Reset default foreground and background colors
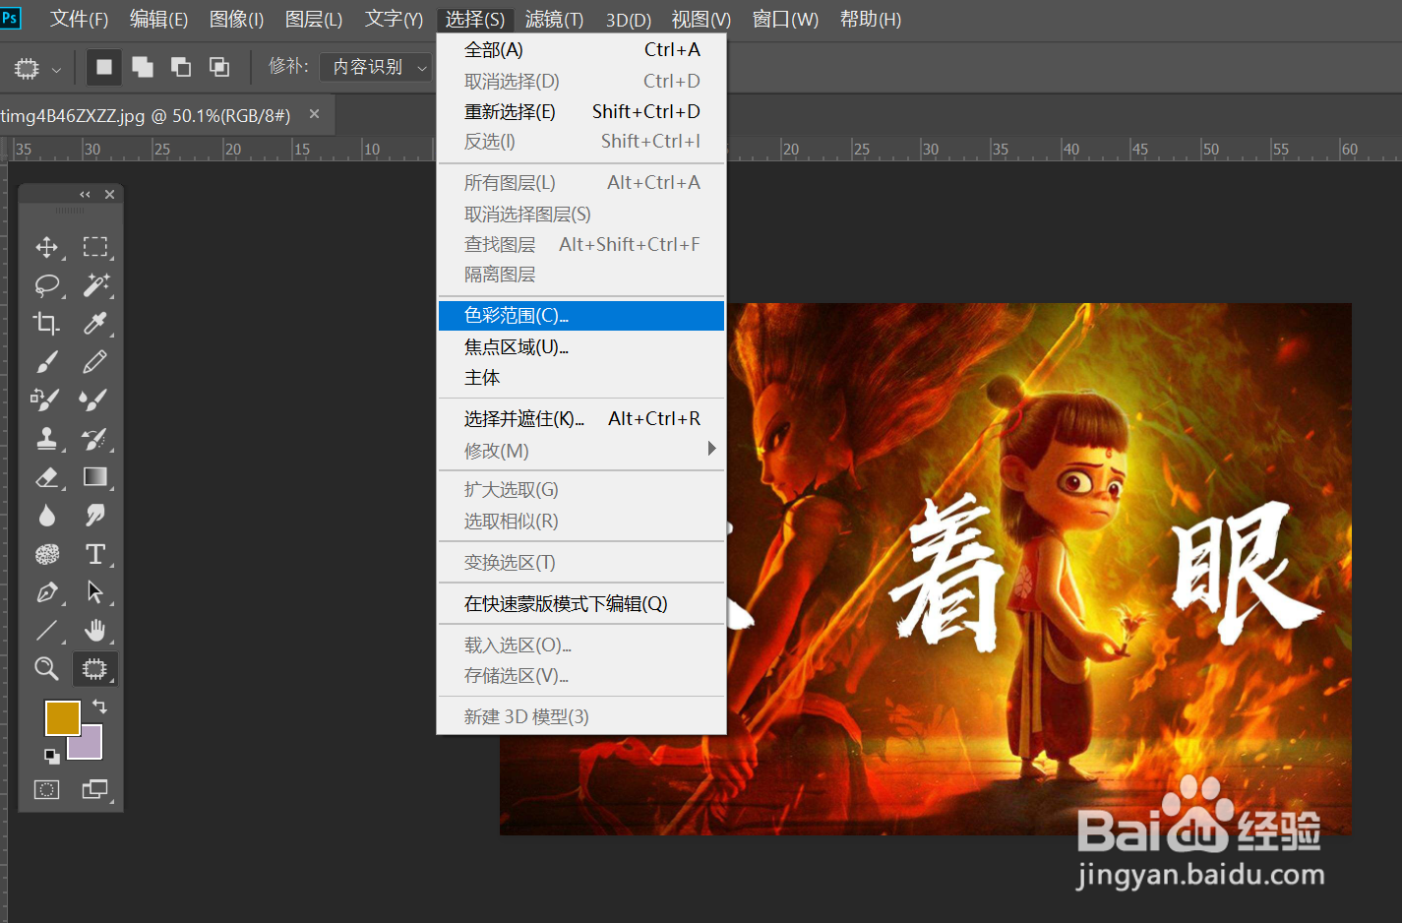 point(51,756)
